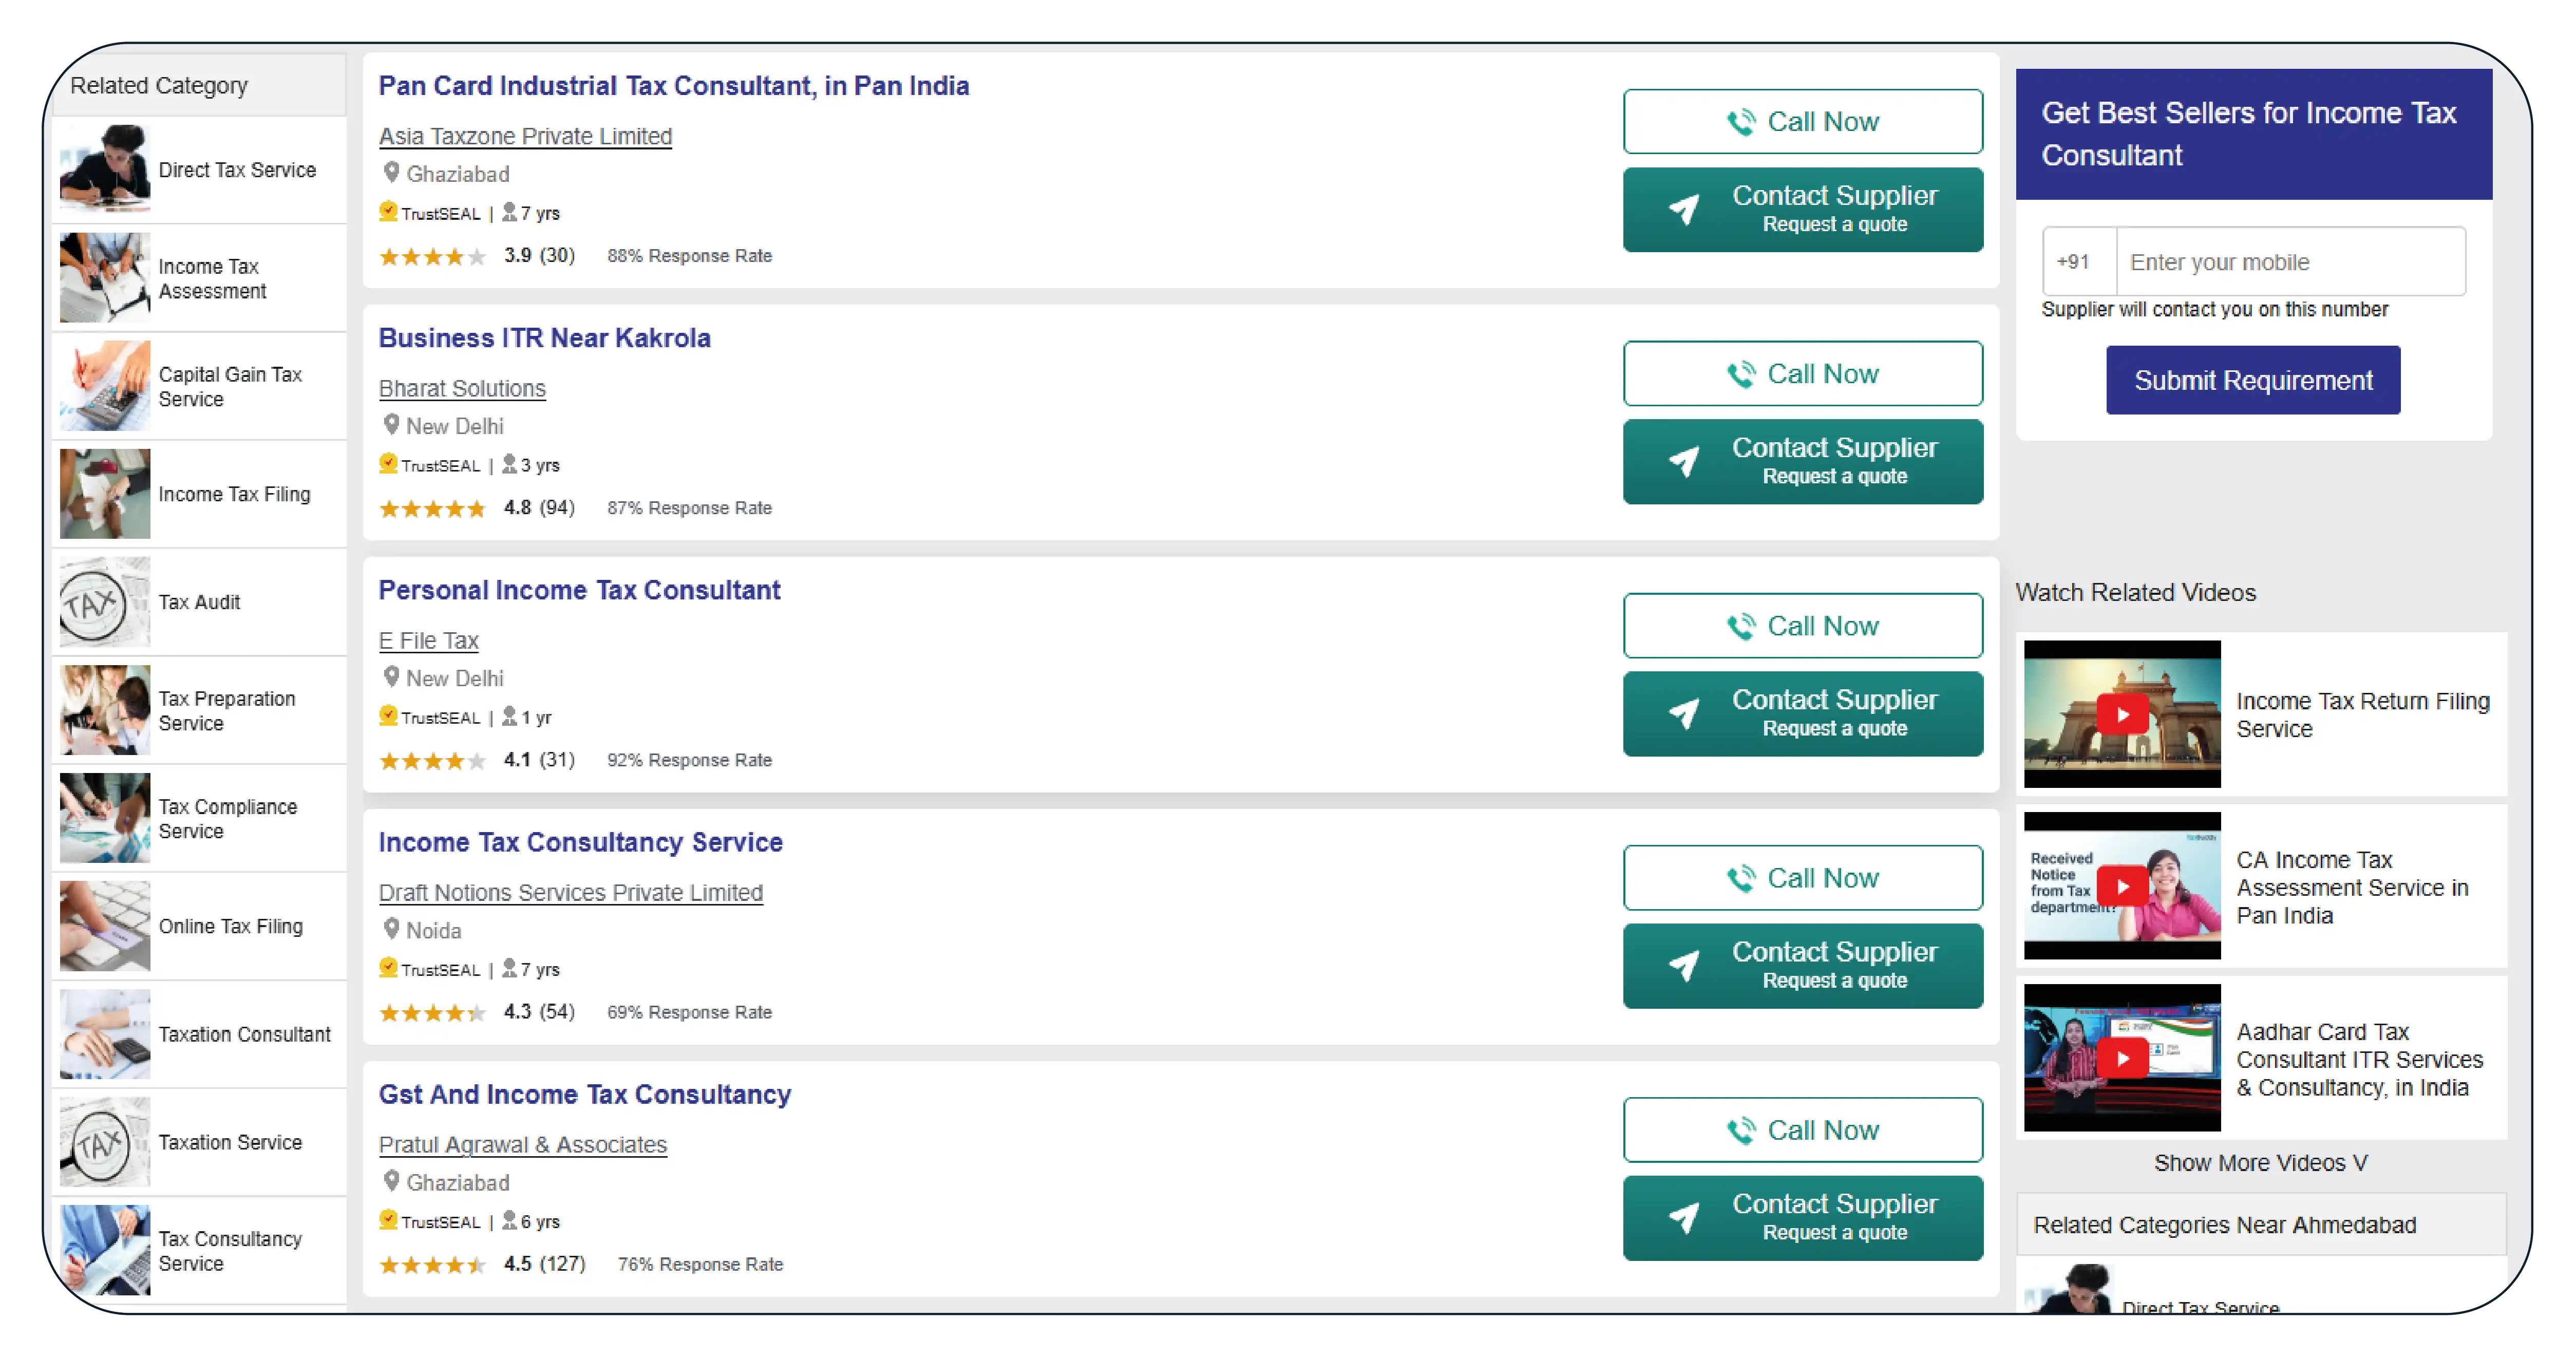Open Pratul Agrawal & Associates link

522,1144
